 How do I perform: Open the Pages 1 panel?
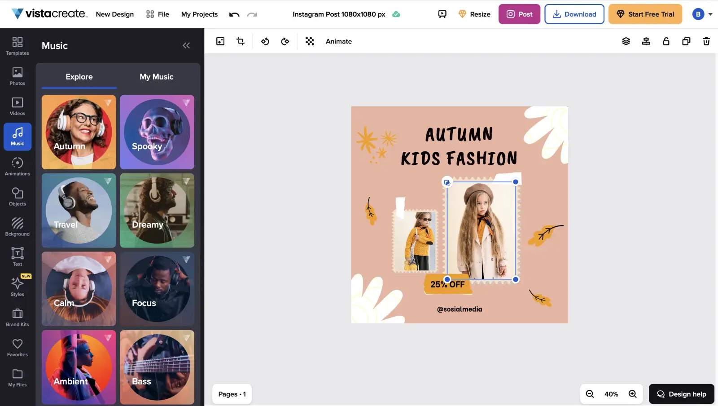point(232,394)
